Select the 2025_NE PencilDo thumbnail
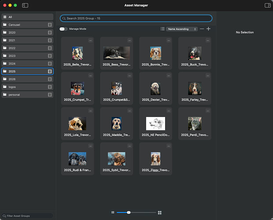Screen dimensions: 273x220 pos(155,124)
